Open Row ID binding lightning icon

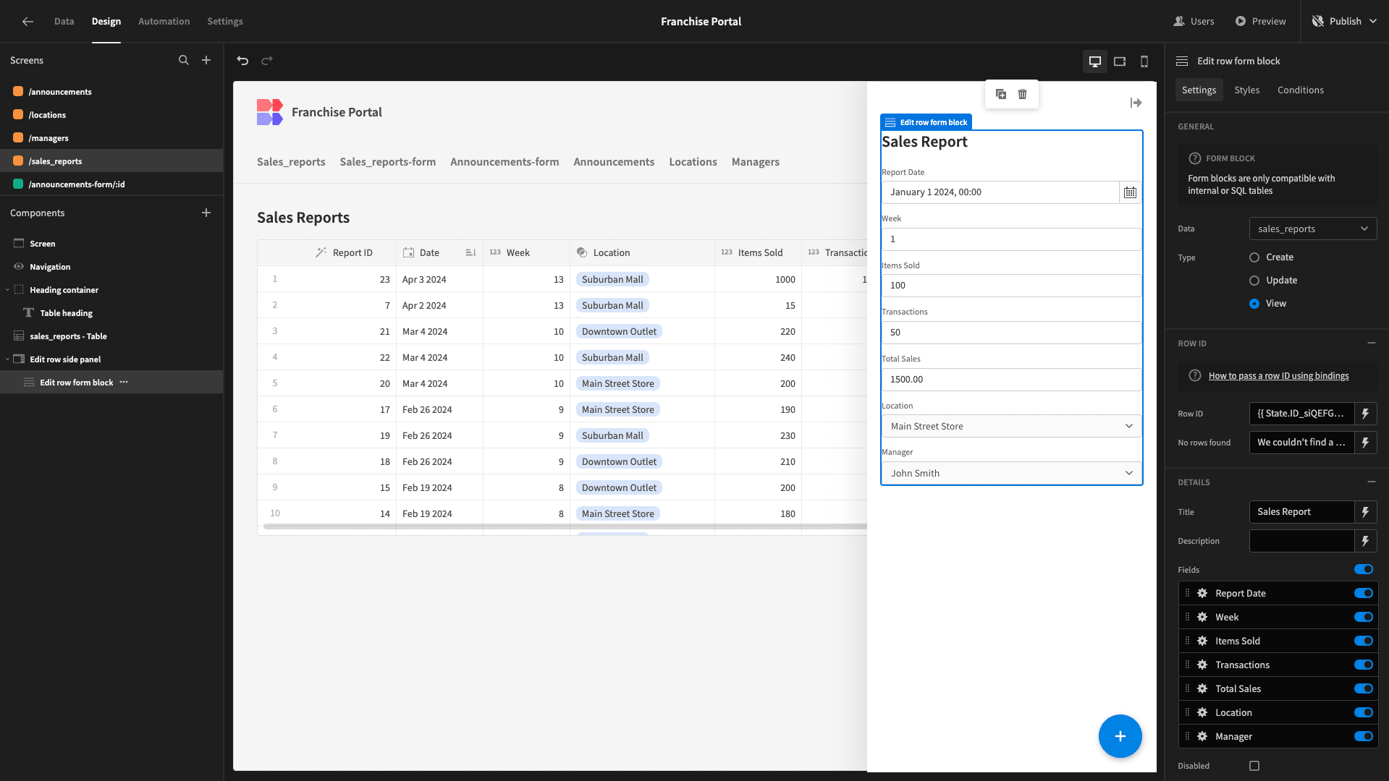[x=1366, y=414]
